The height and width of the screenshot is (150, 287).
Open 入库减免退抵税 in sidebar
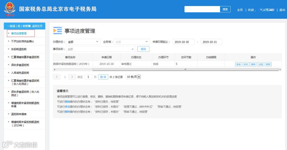[x=20, y=73]
